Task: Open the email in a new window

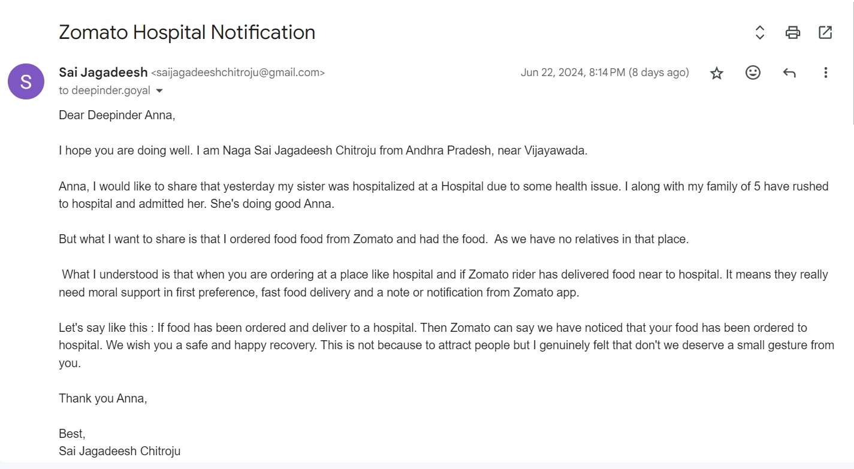Action: click(x=825, y=32)
